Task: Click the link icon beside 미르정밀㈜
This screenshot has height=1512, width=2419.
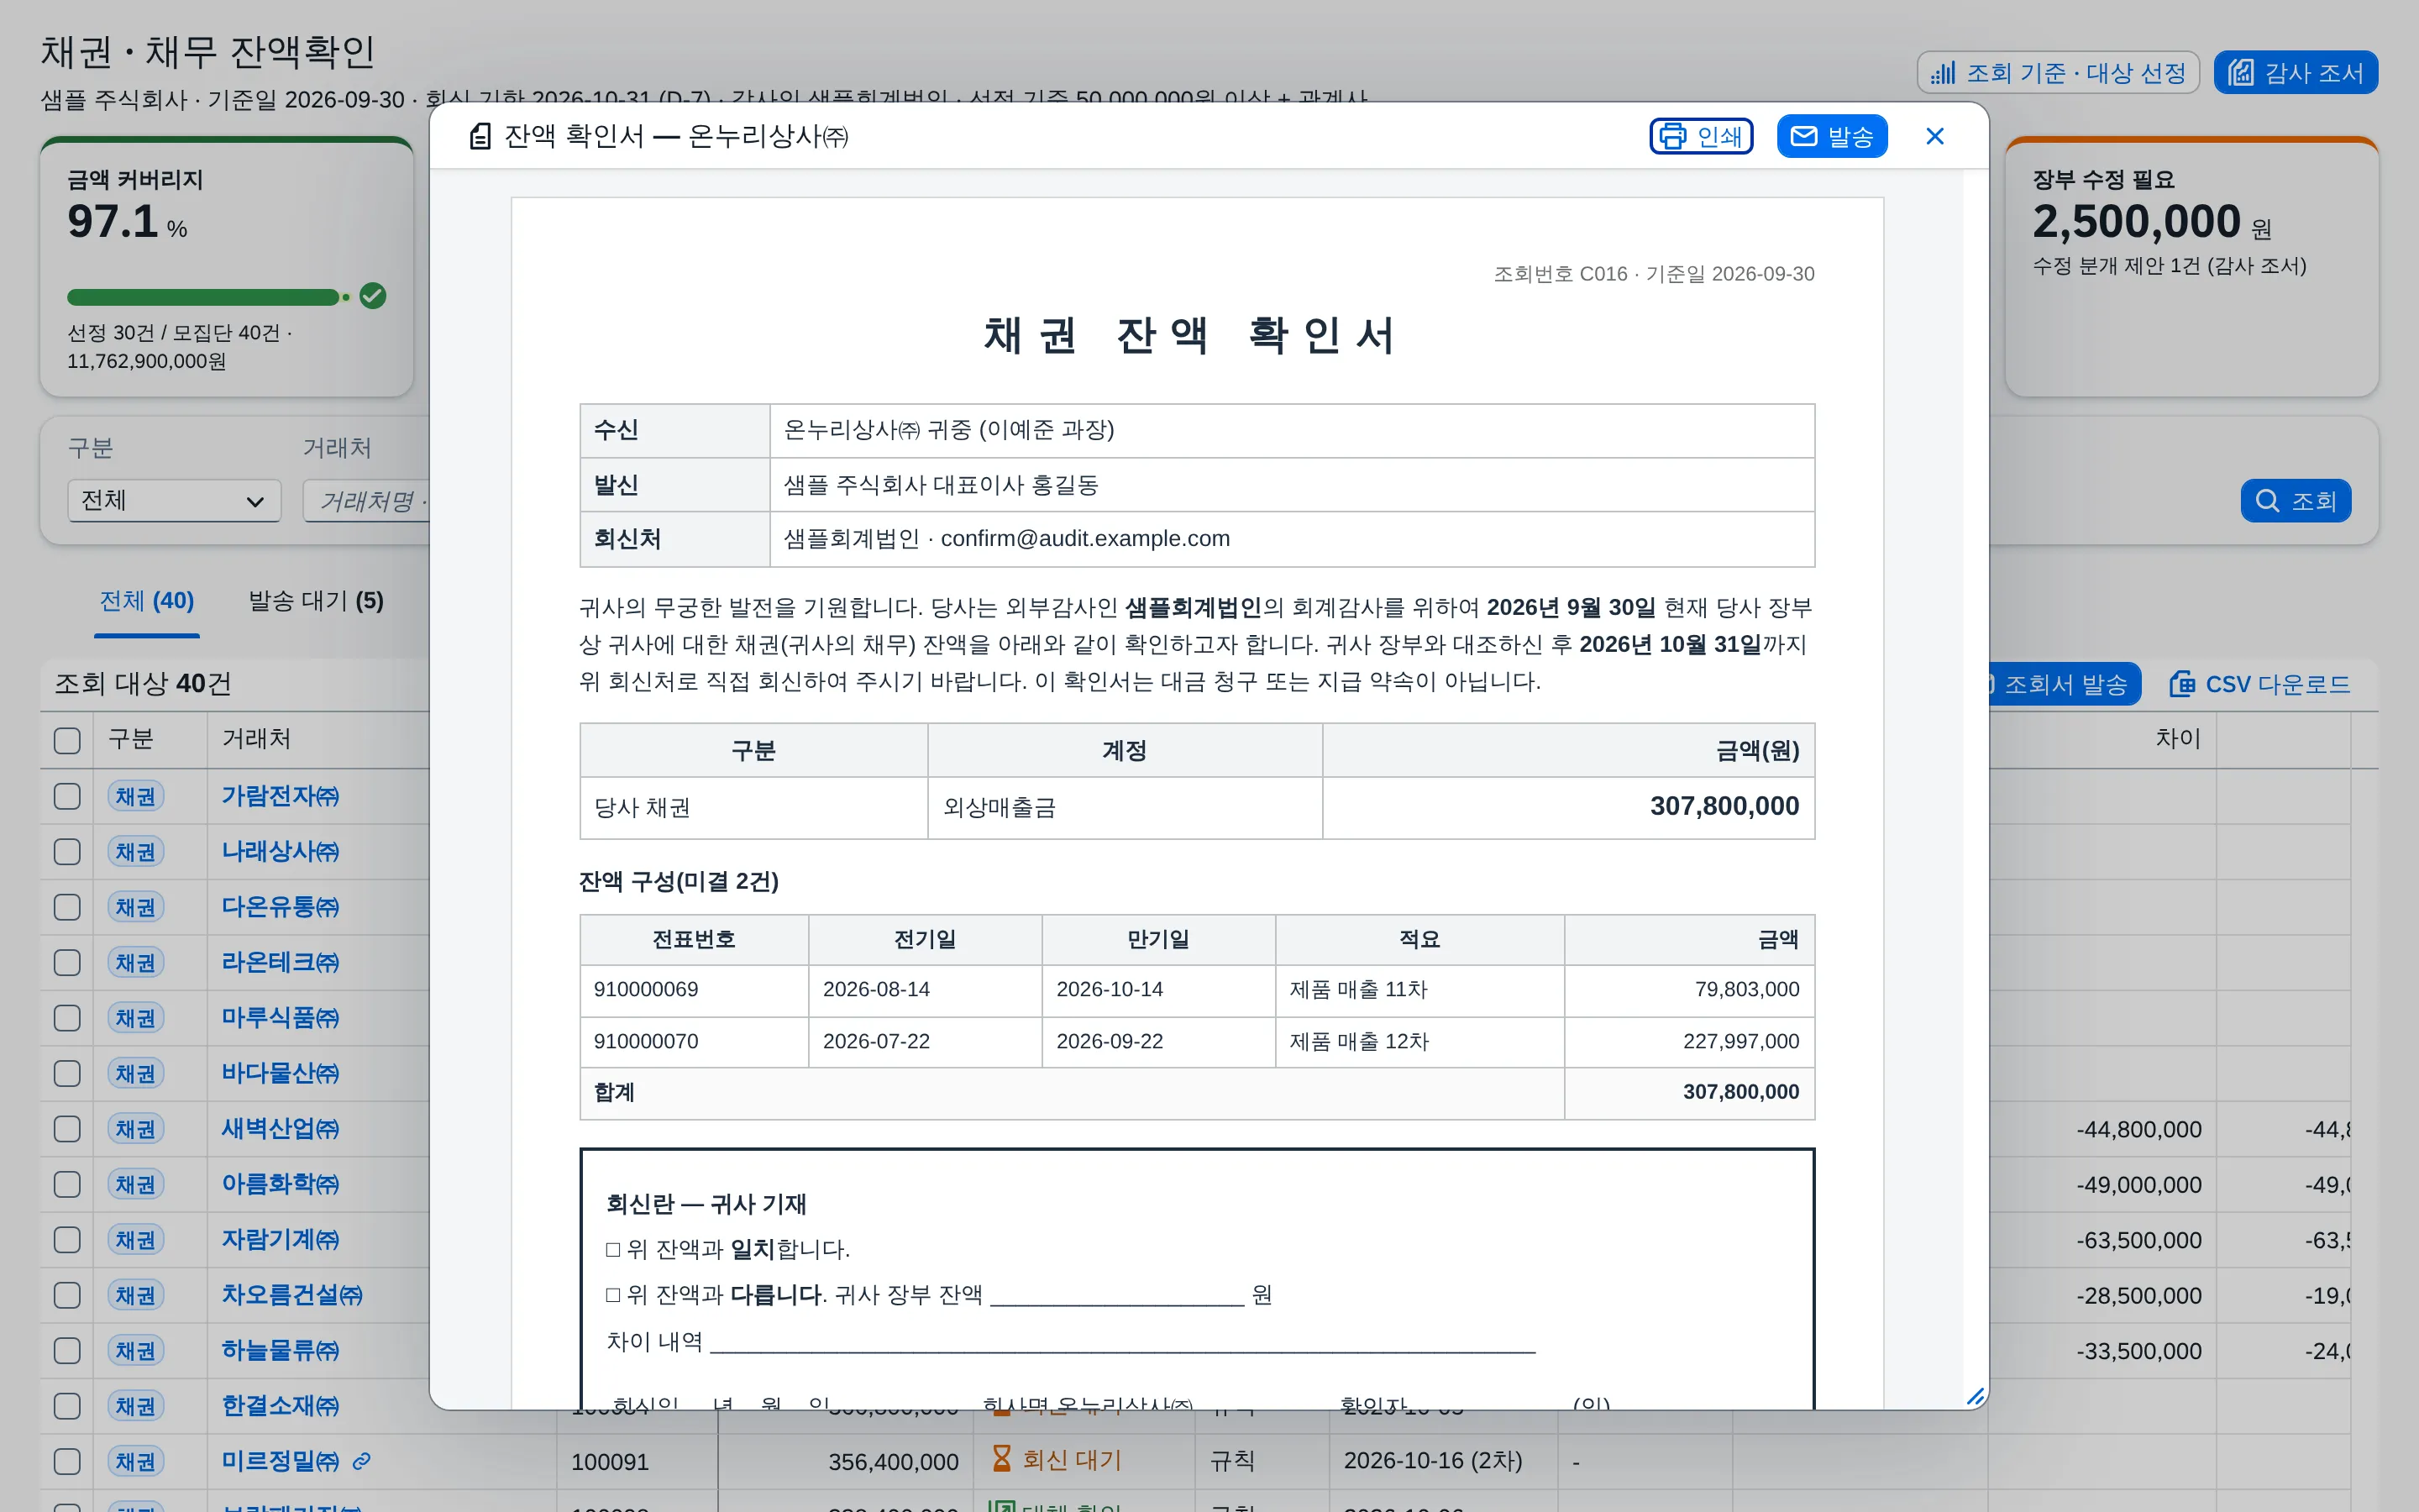Action: click(362, 1461)
